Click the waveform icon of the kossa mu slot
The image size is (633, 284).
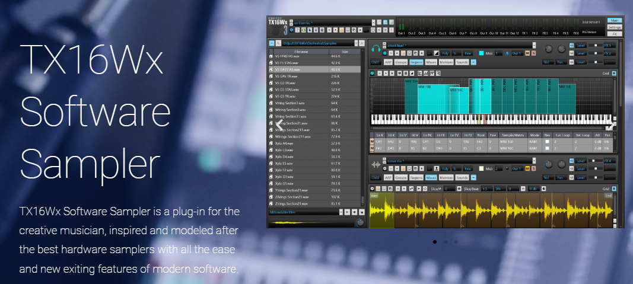click(x=376, y=165)
